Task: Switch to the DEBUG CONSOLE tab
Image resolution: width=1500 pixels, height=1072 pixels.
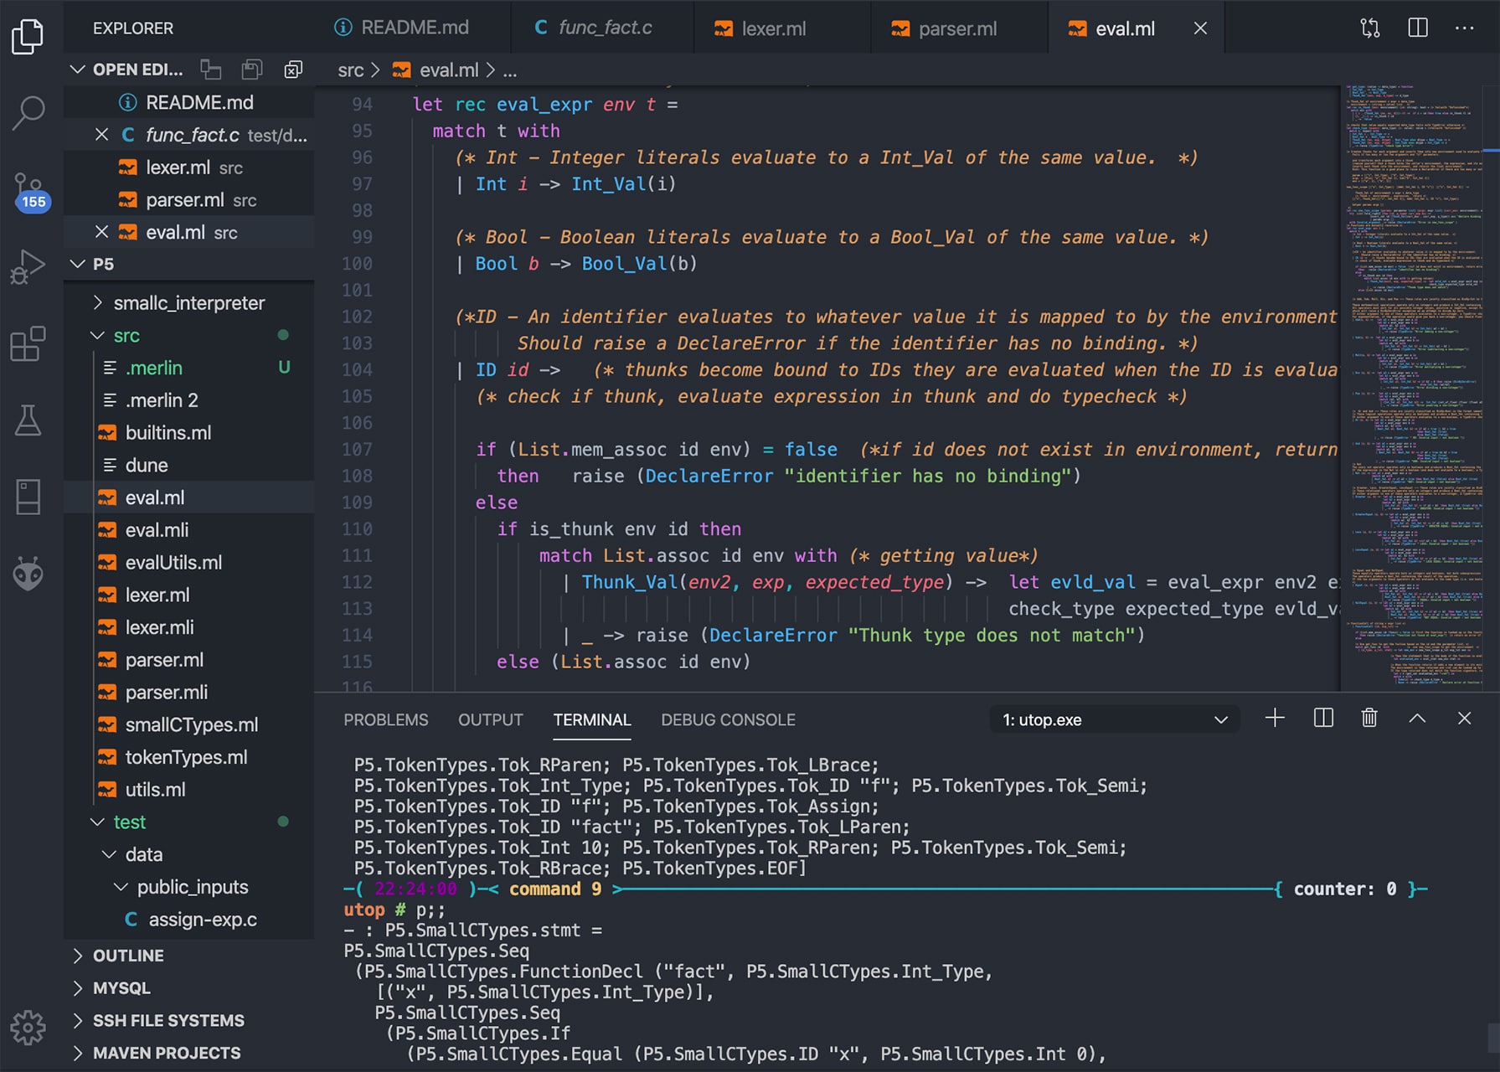Action: point(727,719)
